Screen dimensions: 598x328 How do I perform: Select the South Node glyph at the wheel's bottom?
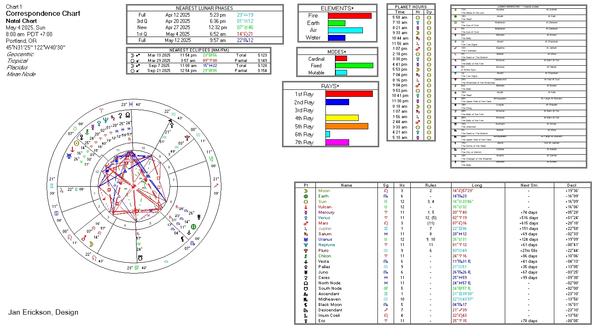[140, 258]
